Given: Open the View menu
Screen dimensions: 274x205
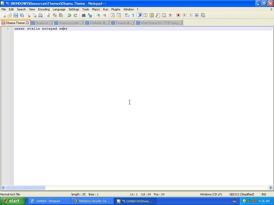Looking at the screenshot, I should (x=32, y=9).
